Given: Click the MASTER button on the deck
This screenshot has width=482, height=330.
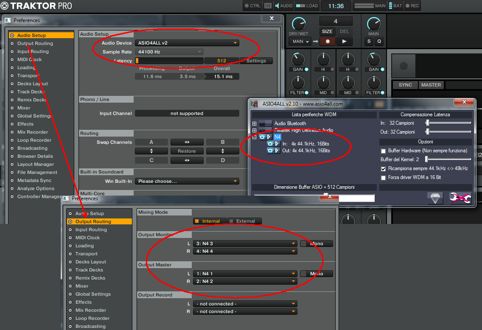Looking at the screenshot, I should (x=431, y=85).
